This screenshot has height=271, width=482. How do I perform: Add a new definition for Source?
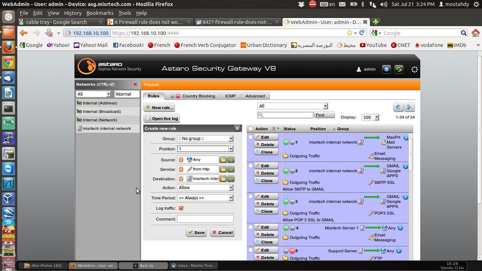(231, 160)
